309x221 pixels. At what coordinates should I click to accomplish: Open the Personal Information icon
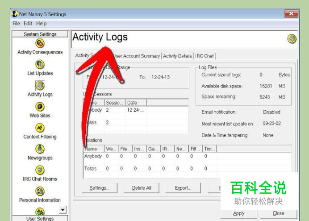(x=40, y=191)
